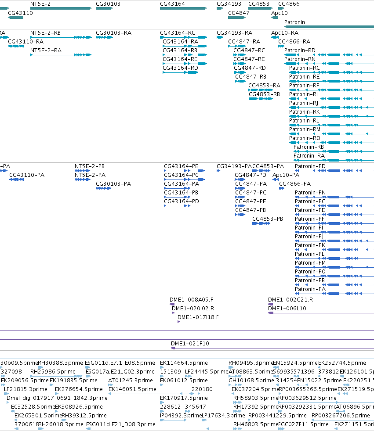Select transcript Patronin-RC label
The image size is (374, 431).
click(x=305, y=68)
